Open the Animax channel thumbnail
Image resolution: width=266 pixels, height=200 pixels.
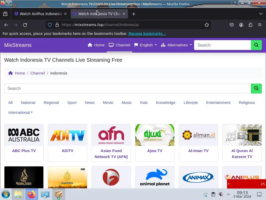pos(198,177)
